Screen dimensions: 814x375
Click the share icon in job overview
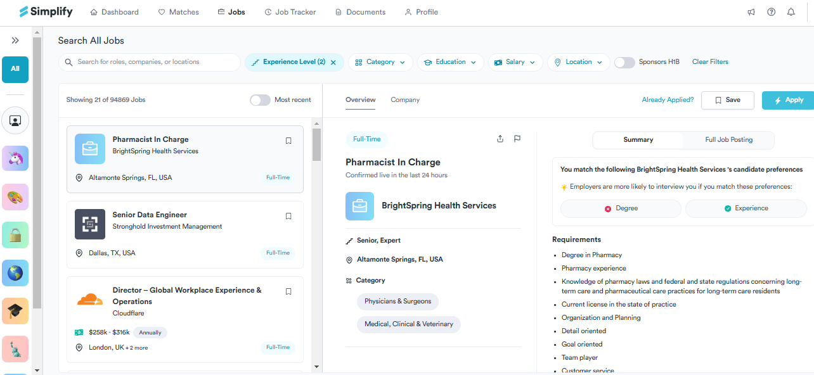(x=500, y=139)
